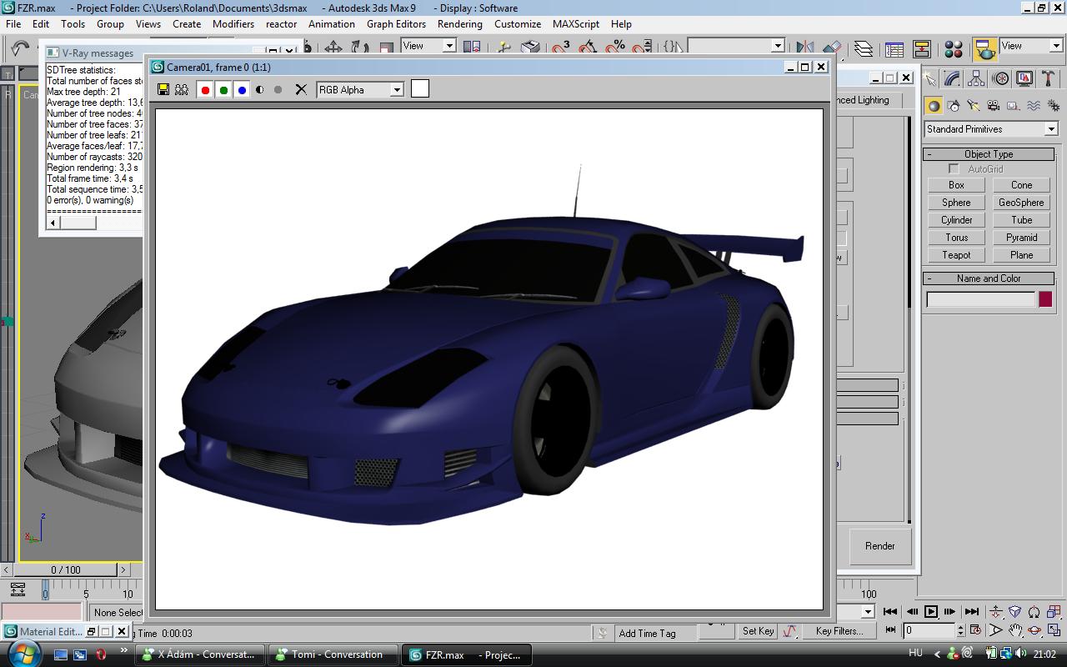The height and width of the screenshot is (667, 1067).
Task: Select the Lights category icon
Action: 973,106
